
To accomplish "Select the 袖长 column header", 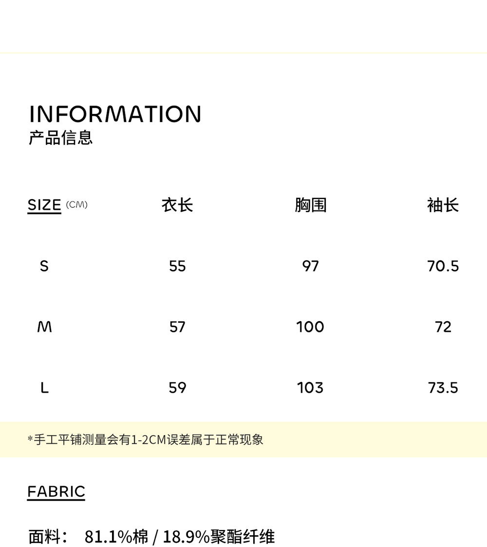I will [443, 205].
